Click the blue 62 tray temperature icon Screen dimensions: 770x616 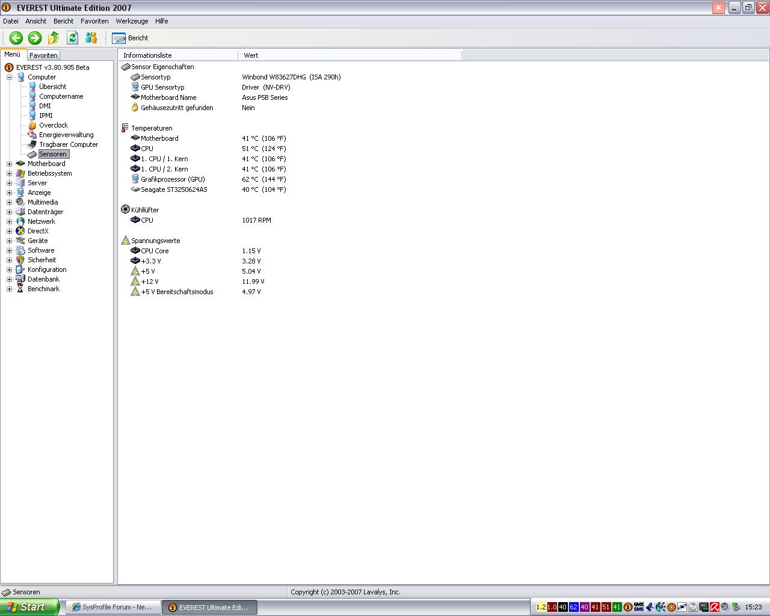pos(573,607)
